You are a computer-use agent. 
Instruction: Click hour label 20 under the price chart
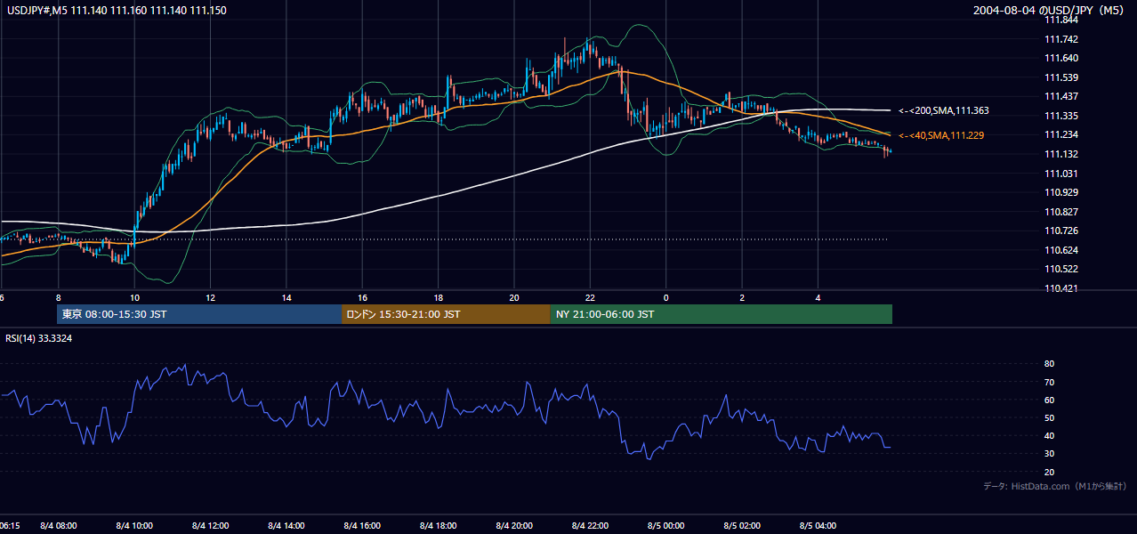tap(514, 297)
